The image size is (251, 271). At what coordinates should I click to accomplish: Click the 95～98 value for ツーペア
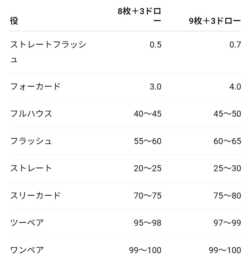(147, 223)
